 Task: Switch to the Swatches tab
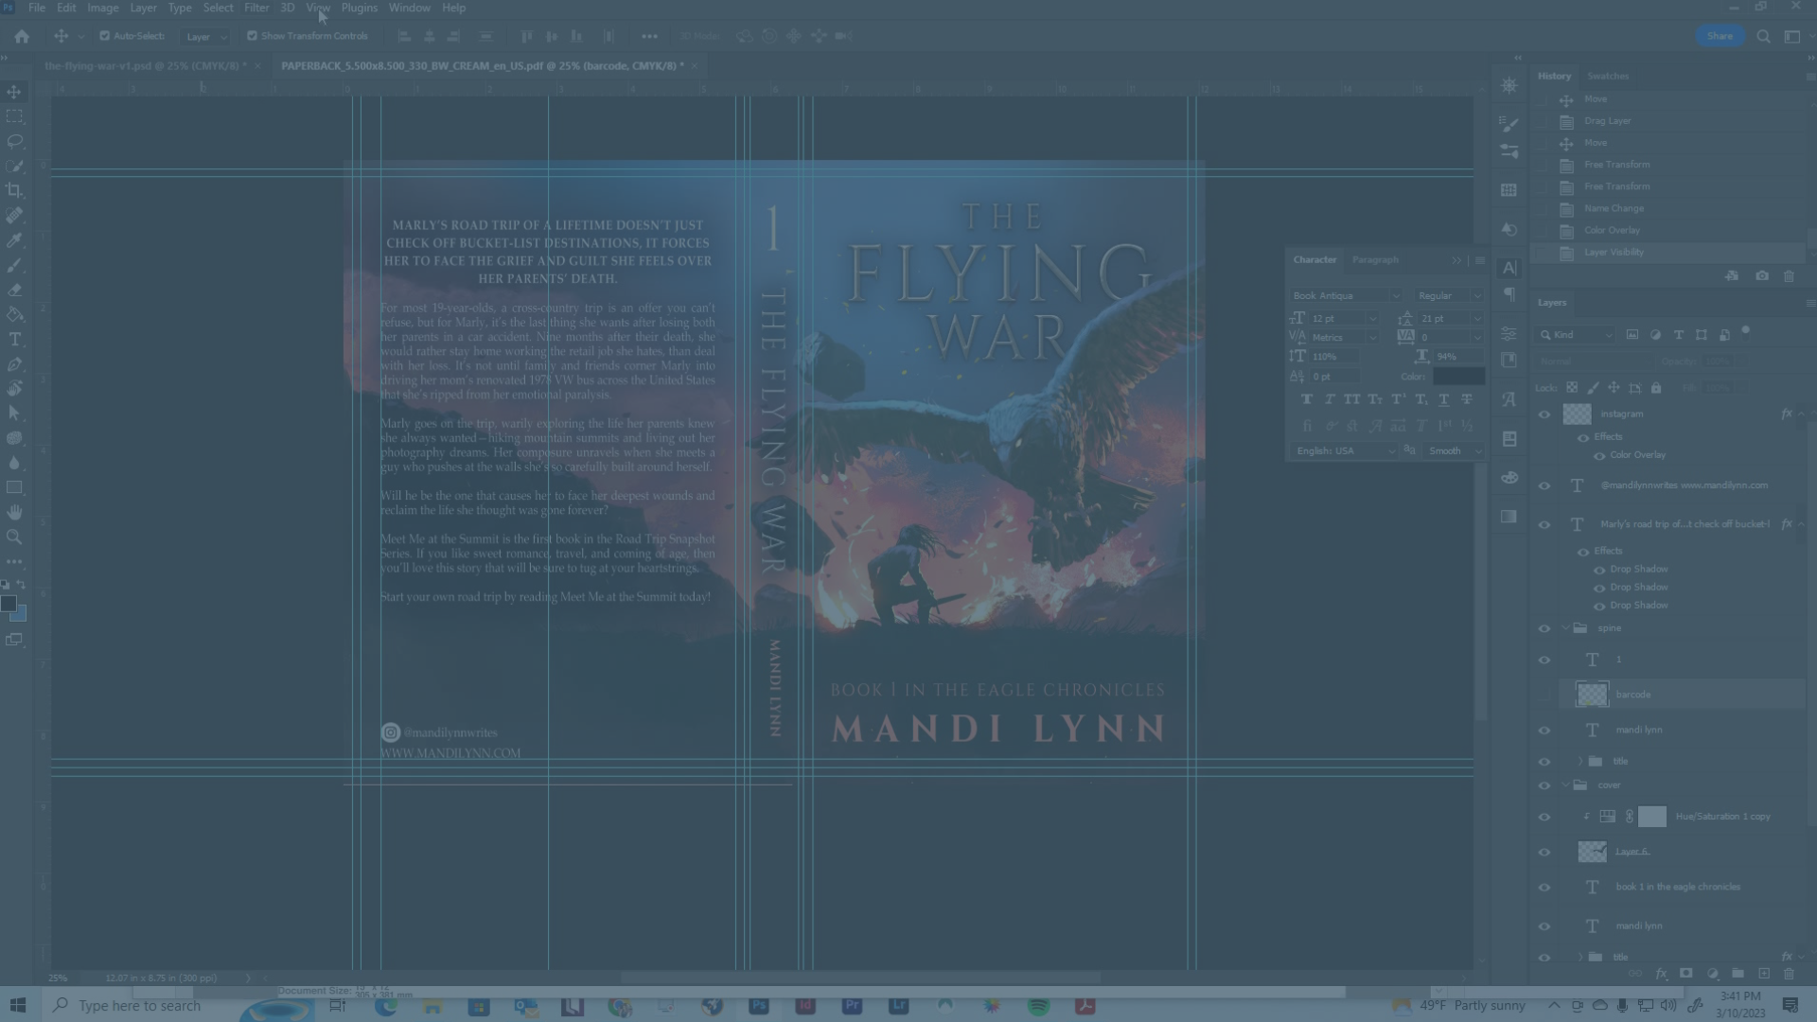click(x=1608, y=76)
